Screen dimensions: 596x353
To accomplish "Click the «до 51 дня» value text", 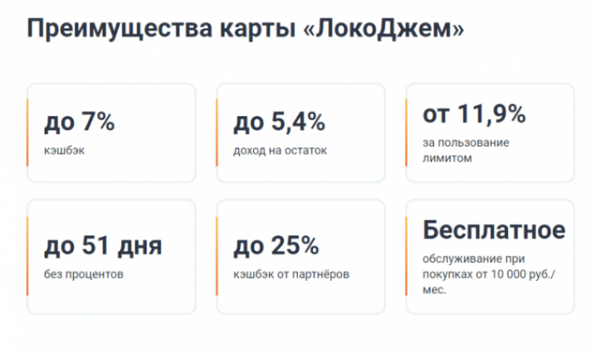I will coord(104,245).
